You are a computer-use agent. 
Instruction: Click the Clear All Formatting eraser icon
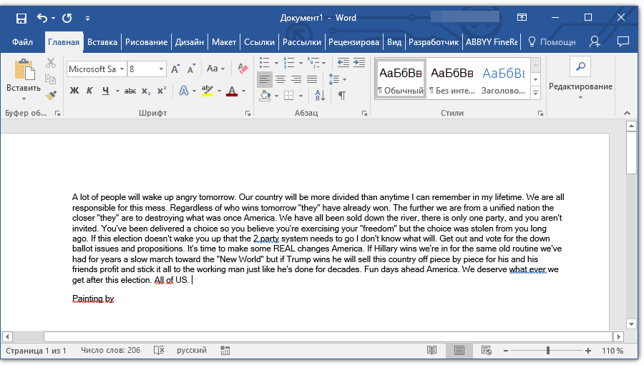242,69
